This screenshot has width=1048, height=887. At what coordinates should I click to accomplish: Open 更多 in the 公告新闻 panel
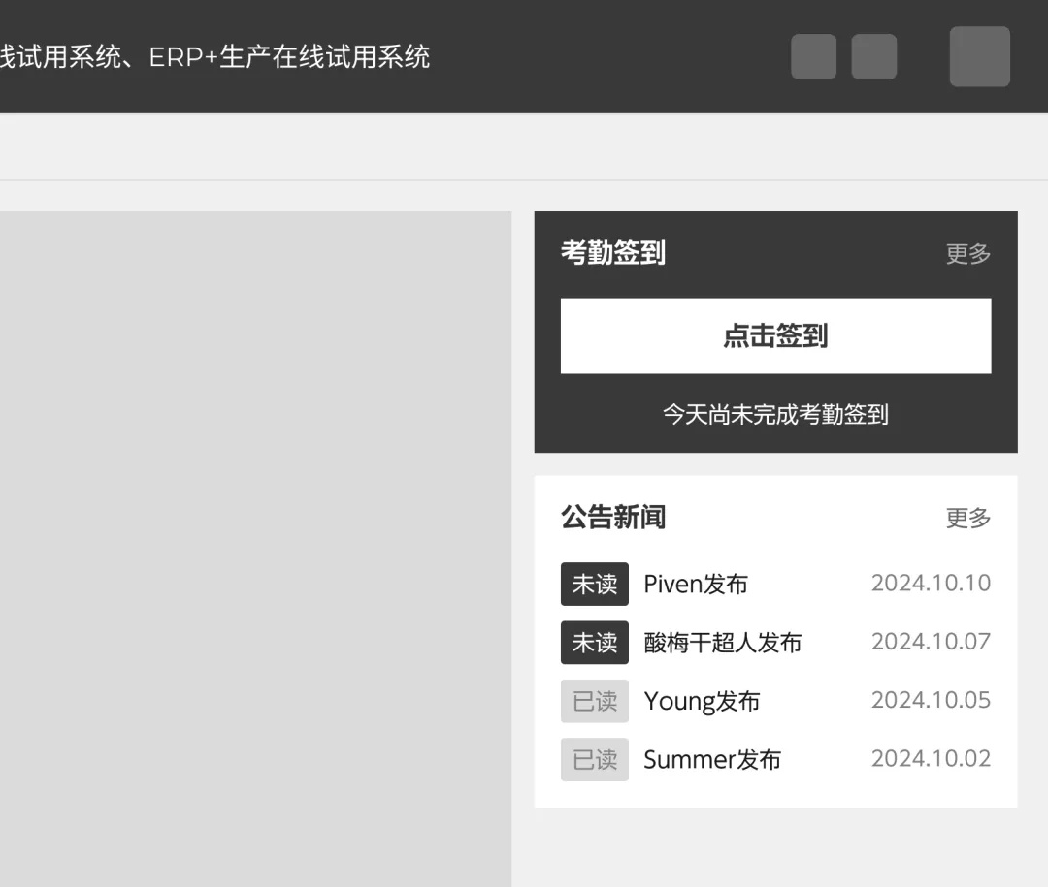coord(967,518)
